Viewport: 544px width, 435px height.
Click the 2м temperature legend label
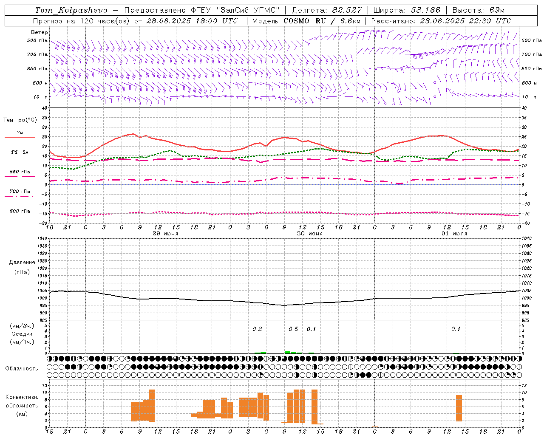coord(20,133)
